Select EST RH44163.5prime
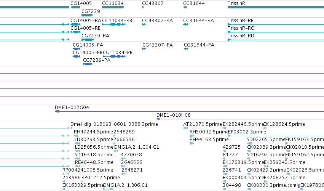The width and height of the screenshot is (324, 191). tap(209, 140)
